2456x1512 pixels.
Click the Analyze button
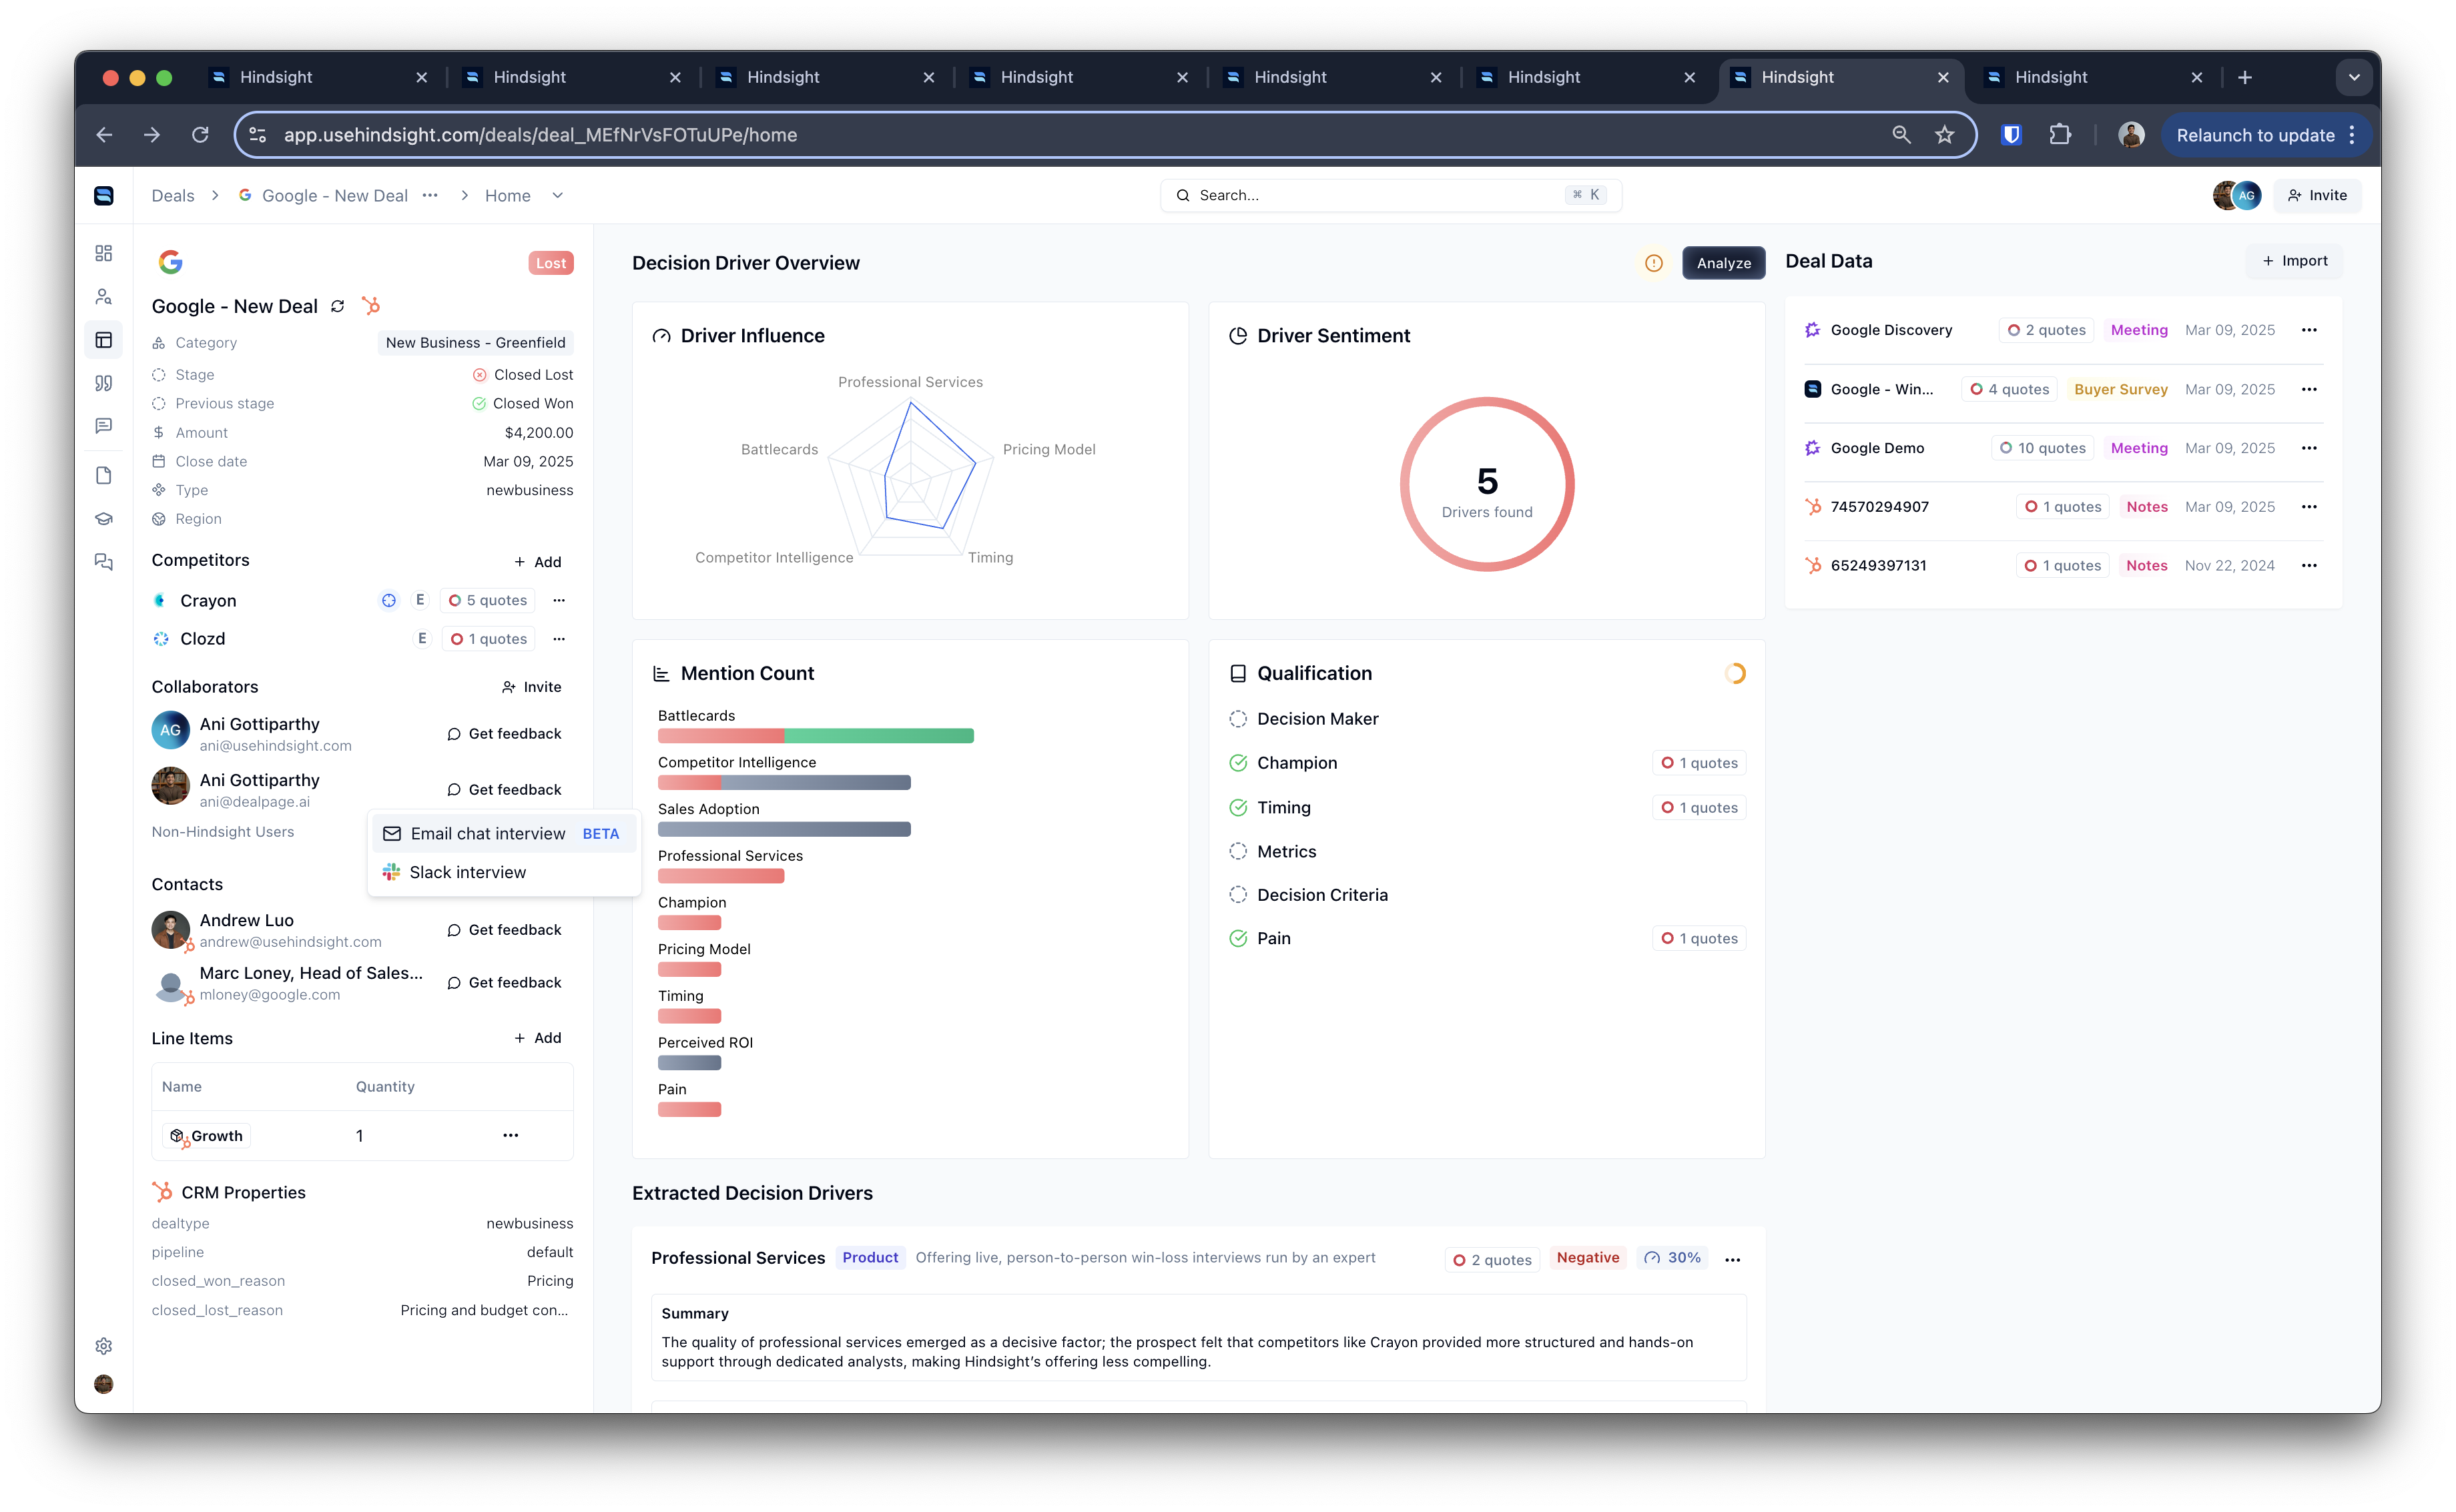click(1723, 263)
